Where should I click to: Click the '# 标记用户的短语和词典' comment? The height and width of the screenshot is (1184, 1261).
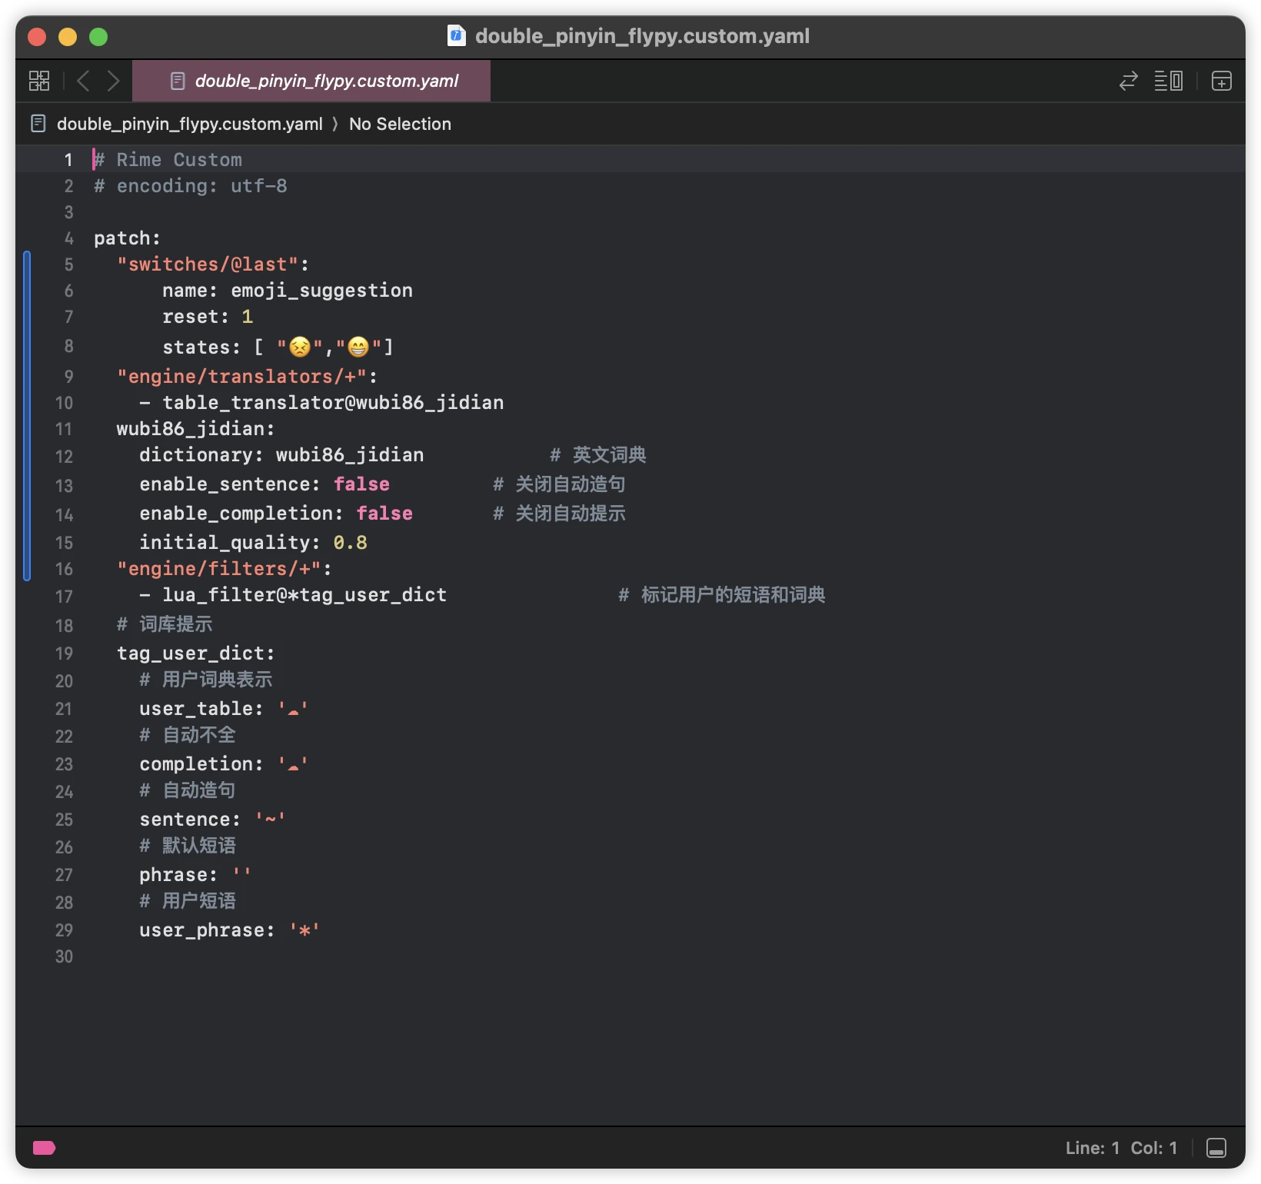(722, 595)
